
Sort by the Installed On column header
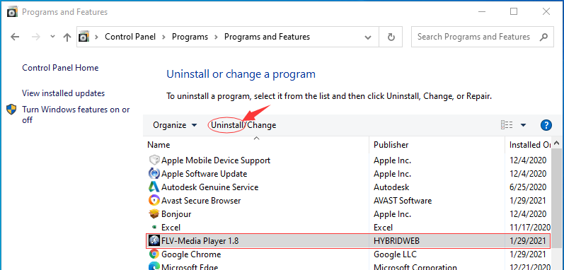530,145
